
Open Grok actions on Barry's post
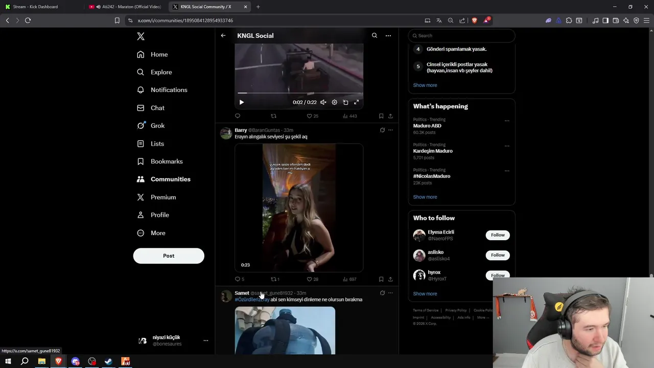point(382,130)
